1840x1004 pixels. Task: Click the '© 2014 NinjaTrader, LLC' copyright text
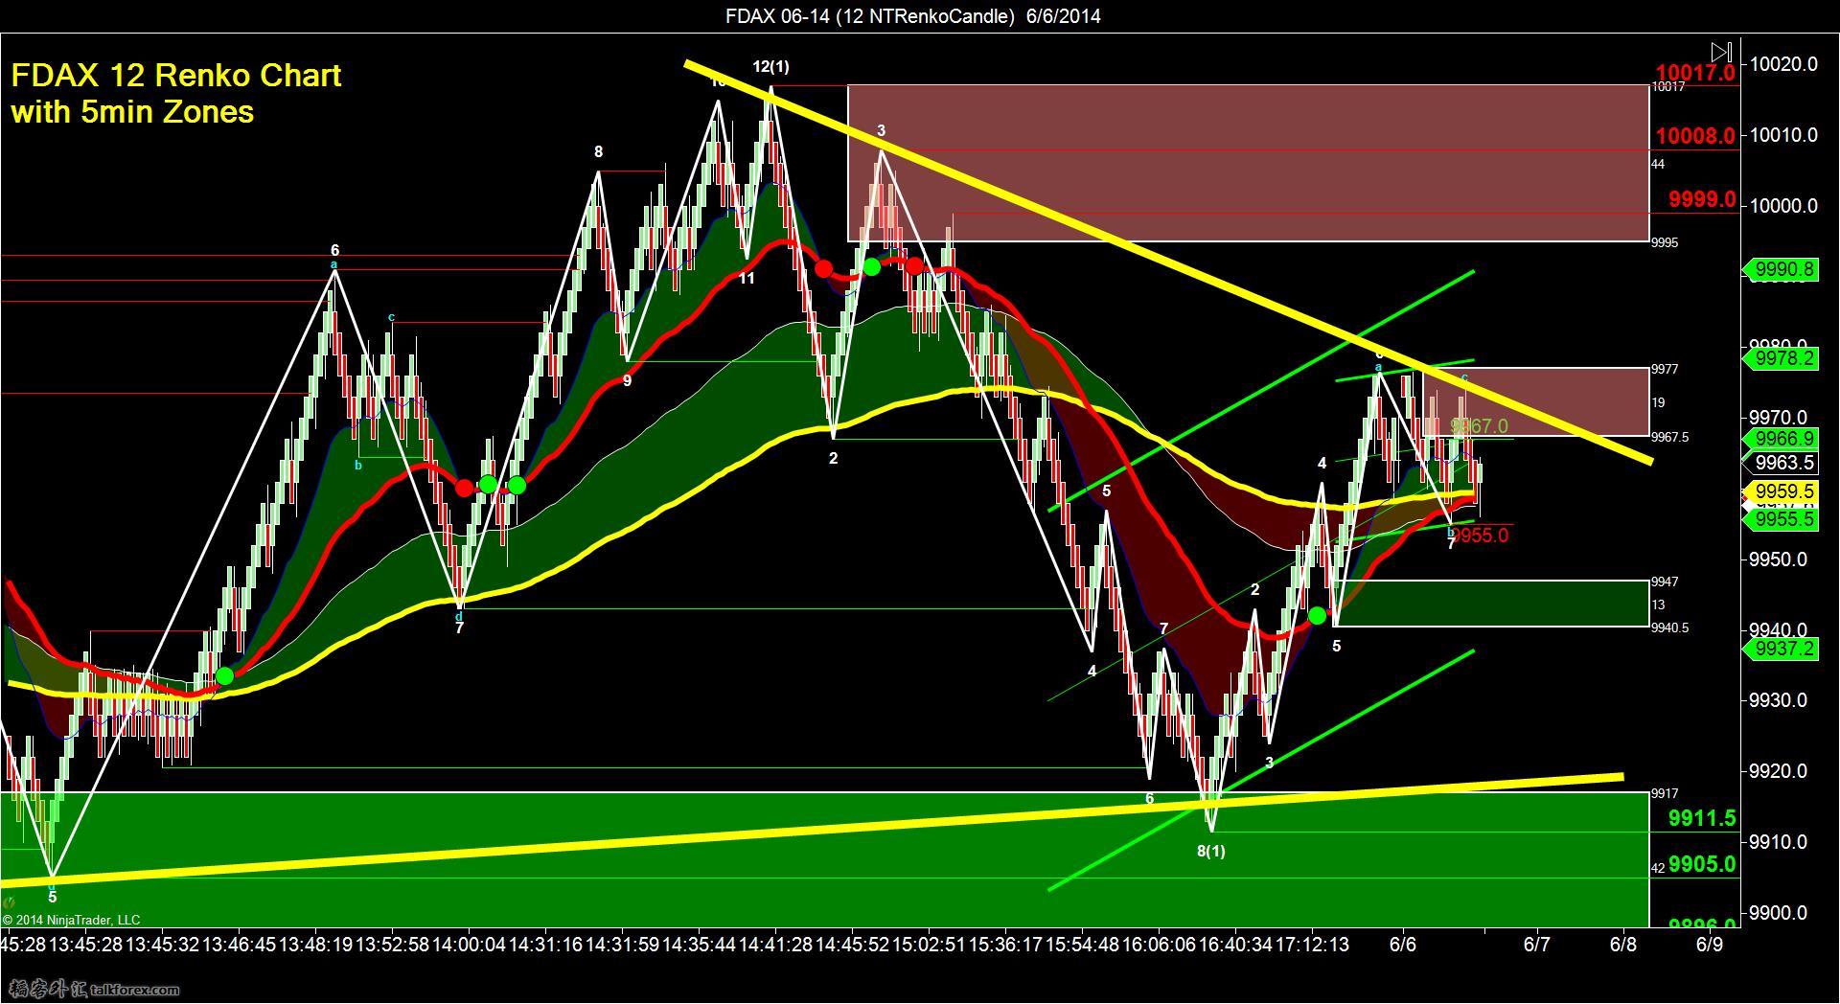click(71, 920)
